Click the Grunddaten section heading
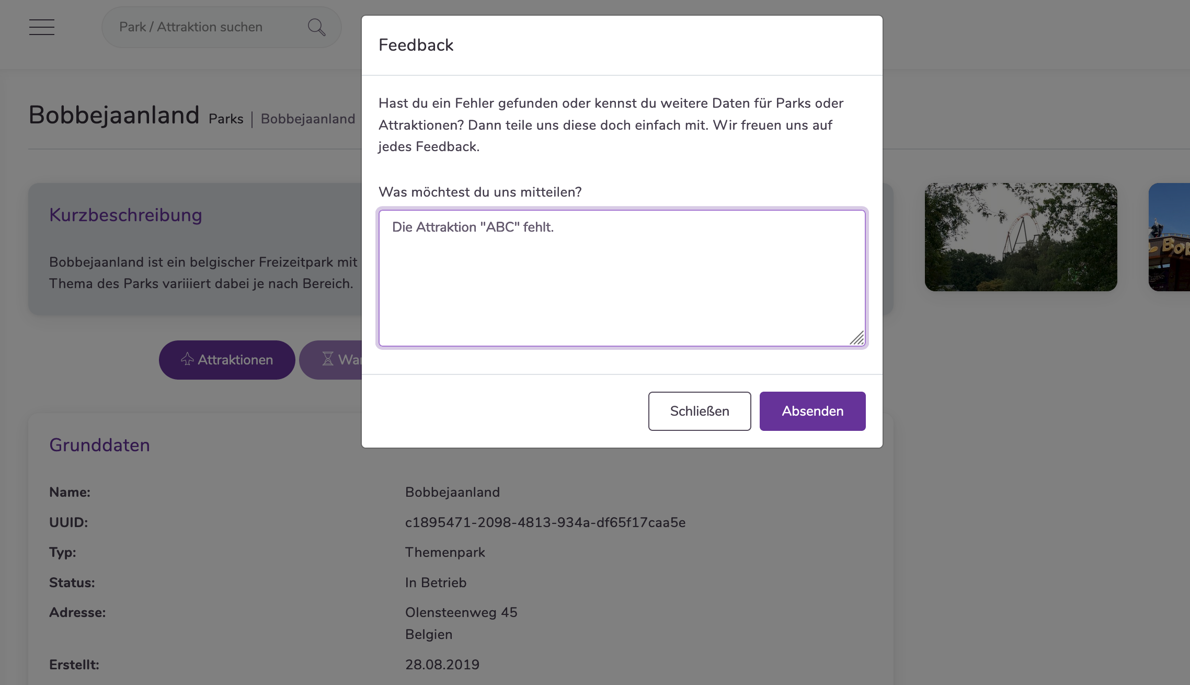 coord(99,445)
